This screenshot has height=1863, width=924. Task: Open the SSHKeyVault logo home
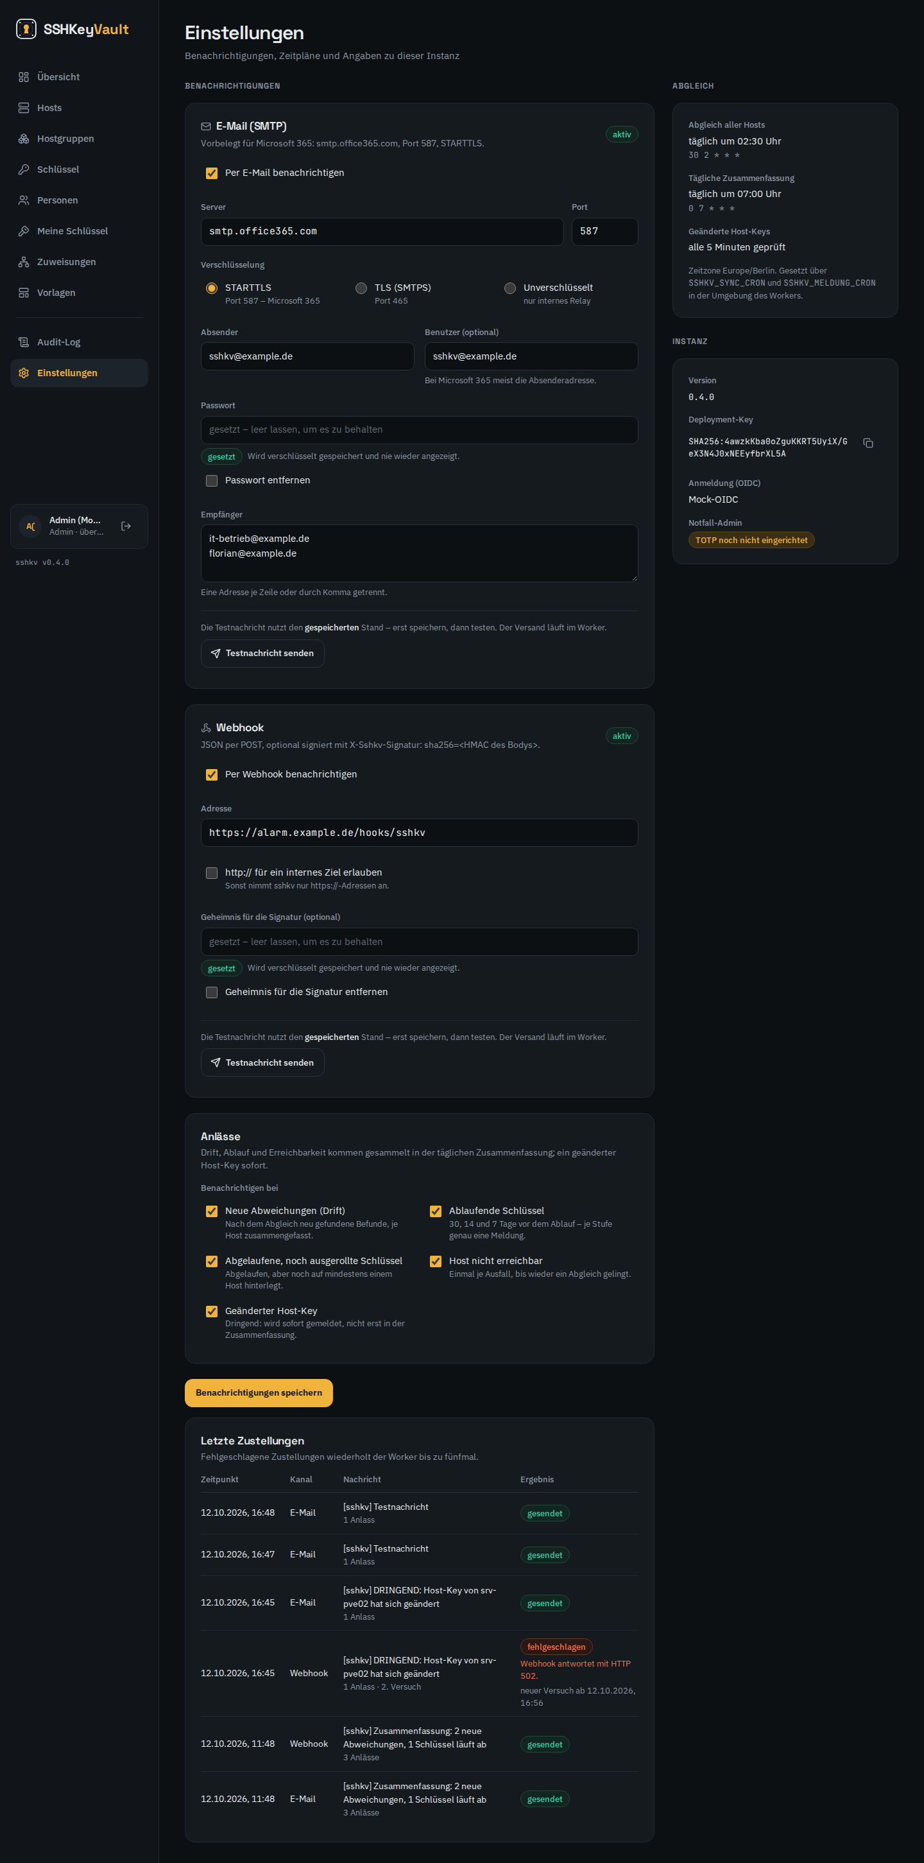pos(73,29)
